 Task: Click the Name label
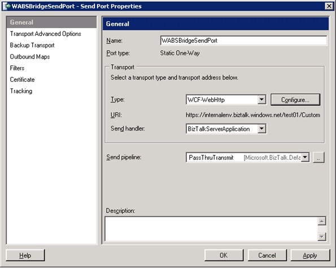pyautogui.click(x=114, y=41)
